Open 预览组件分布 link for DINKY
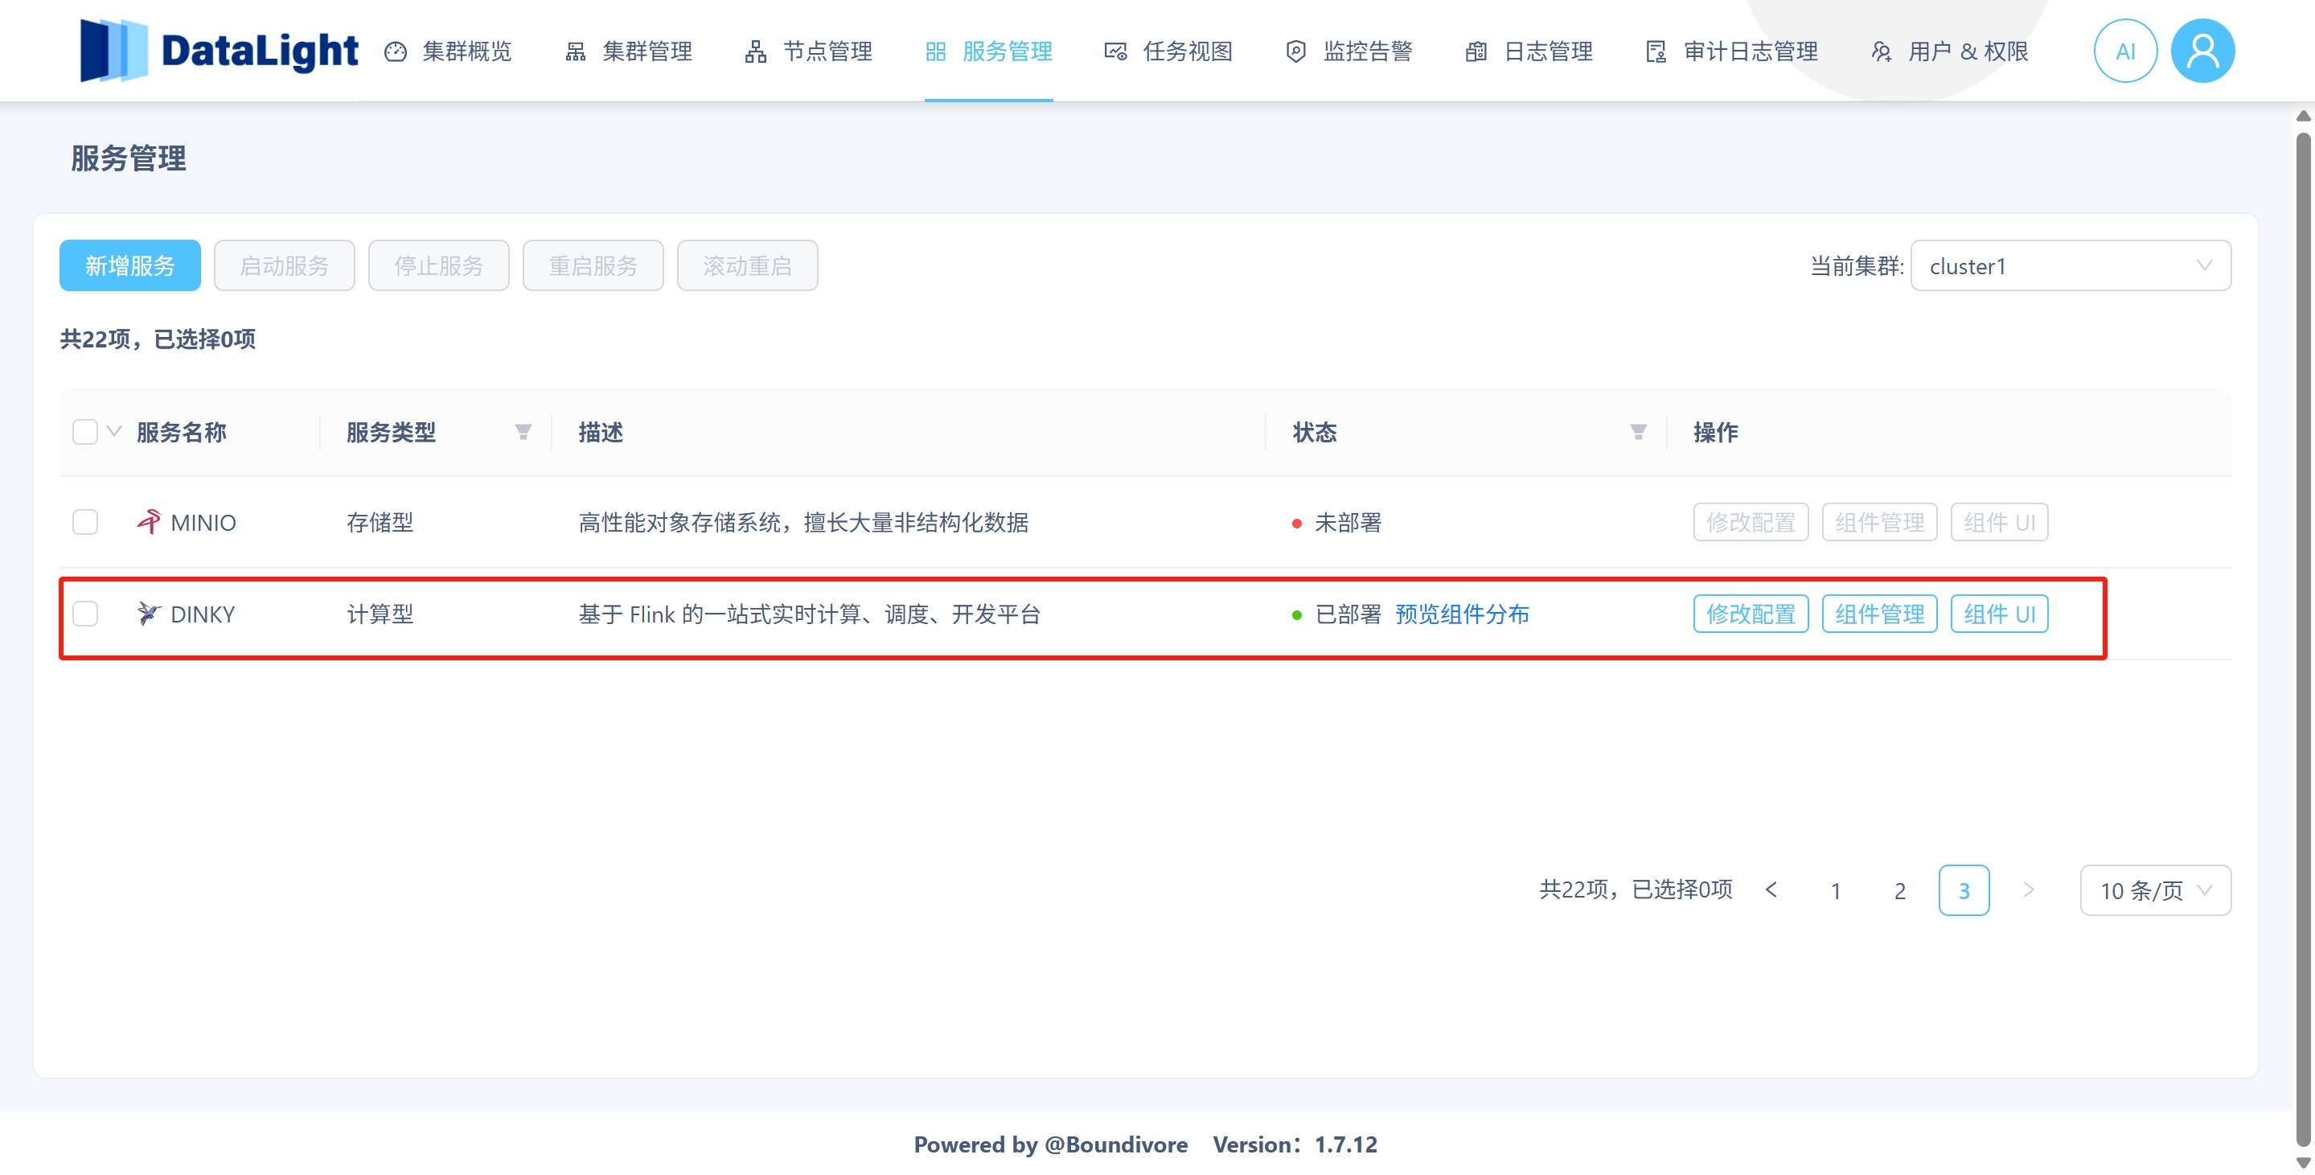Screen dimensions: 2315x1175 click(1462, 614)
